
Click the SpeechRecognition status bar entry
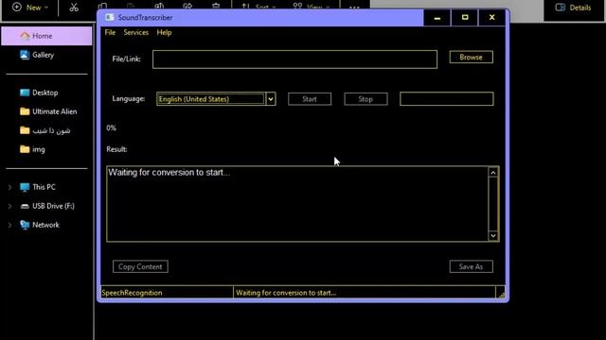coord(167,293)
